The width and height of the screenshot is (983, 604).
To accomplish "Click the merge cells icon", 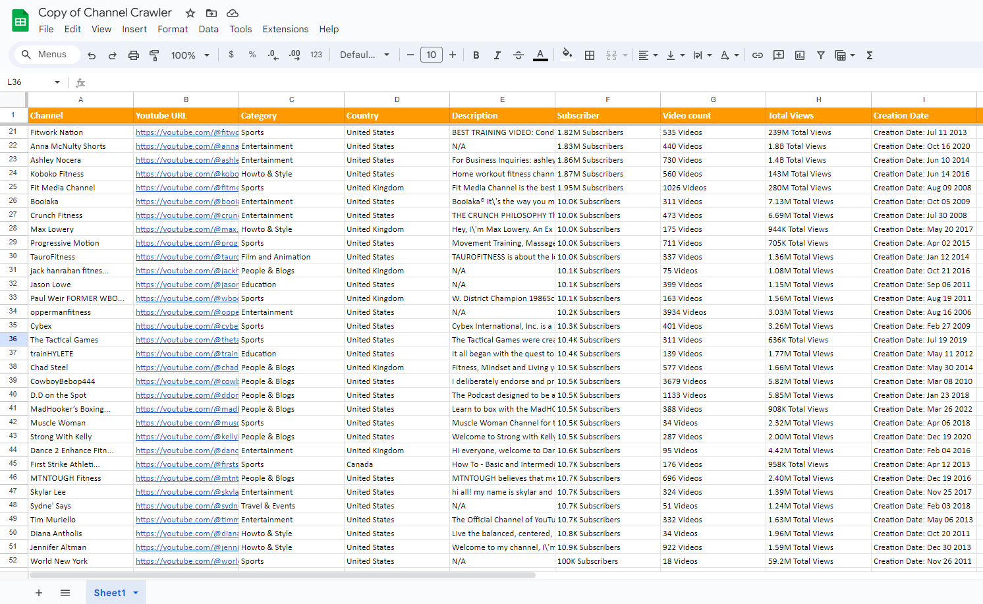I will click(x=611, y=55).
